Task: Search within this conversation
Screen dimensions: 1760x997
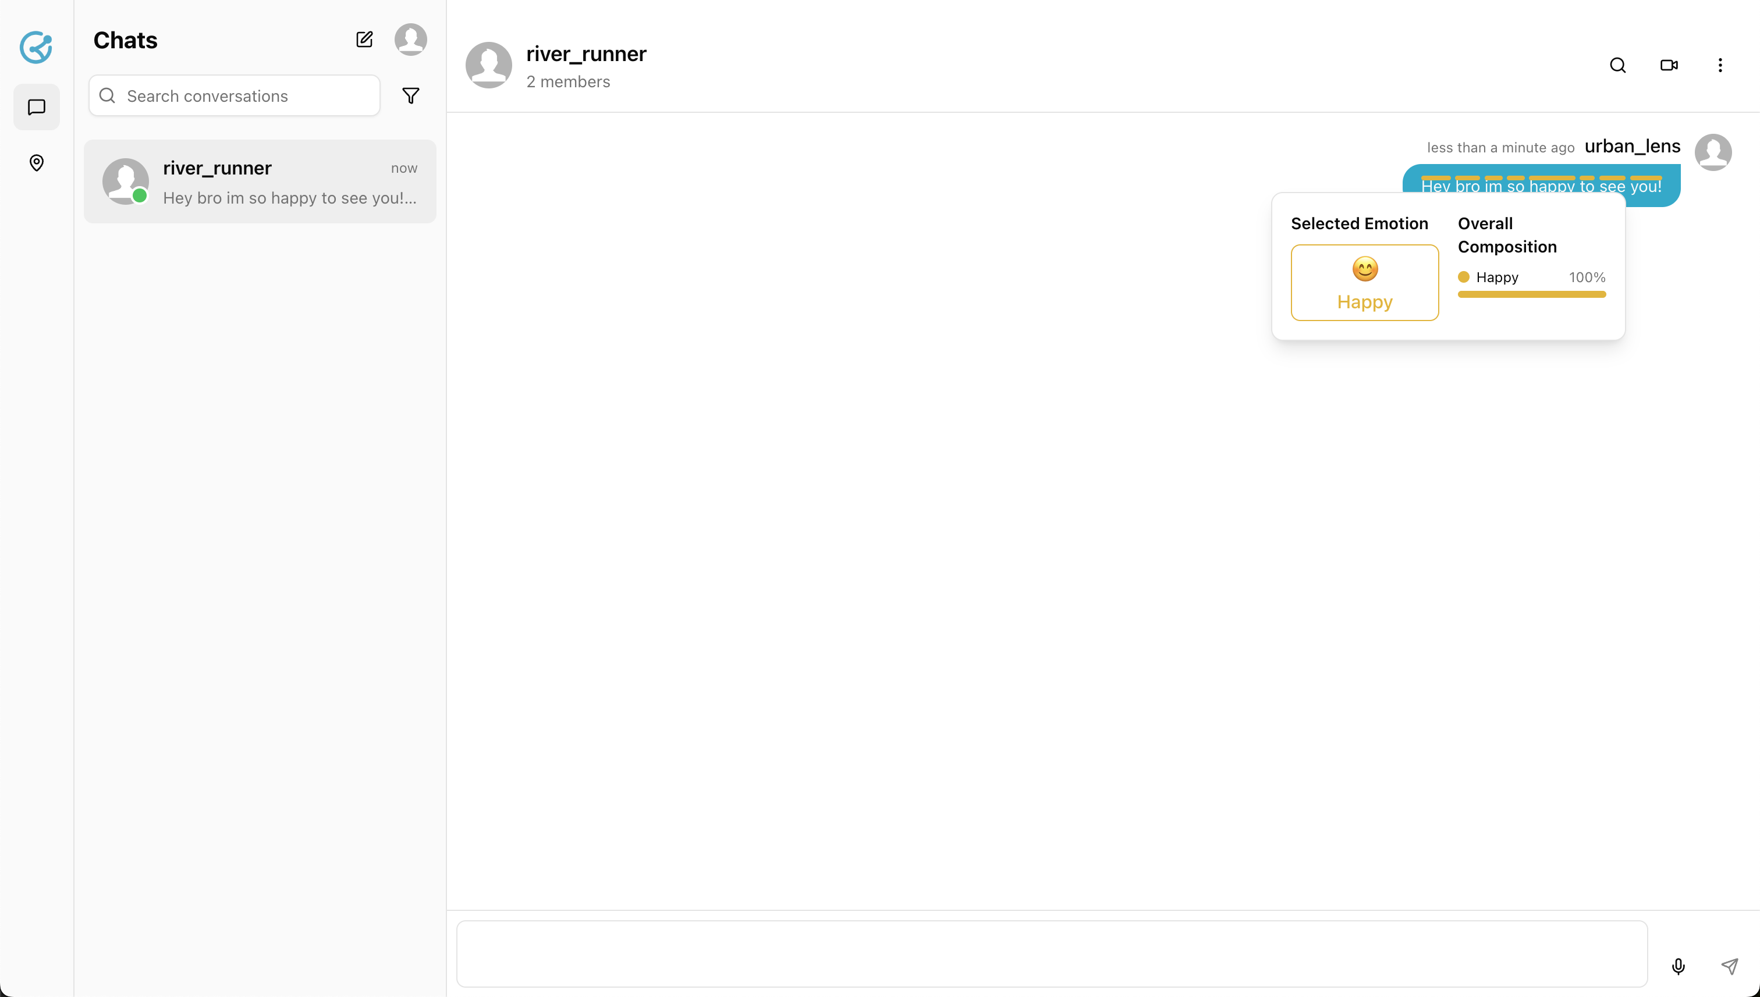Action: tap(1617, 65)
